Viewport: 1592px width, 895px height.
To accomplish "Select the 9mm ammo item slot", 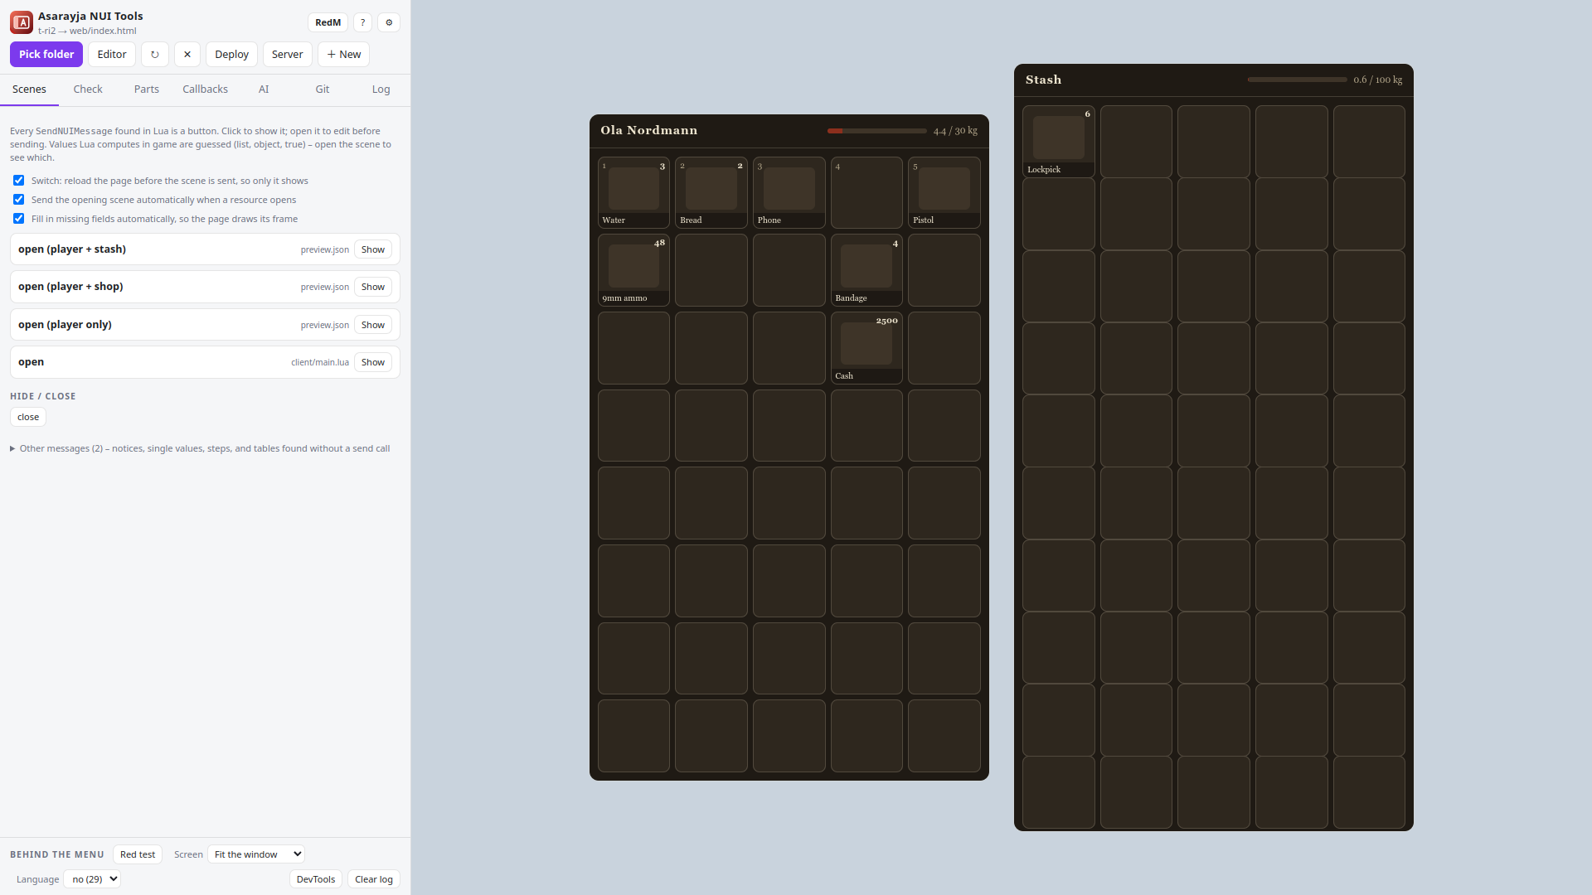I will click(633, 270).
